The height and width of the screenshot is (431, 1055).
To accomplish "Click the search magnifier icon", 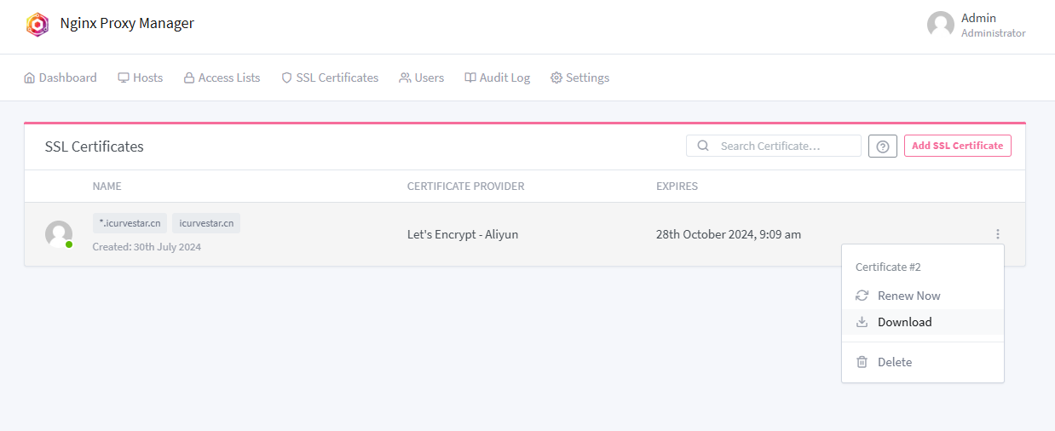I will point(703,146).
